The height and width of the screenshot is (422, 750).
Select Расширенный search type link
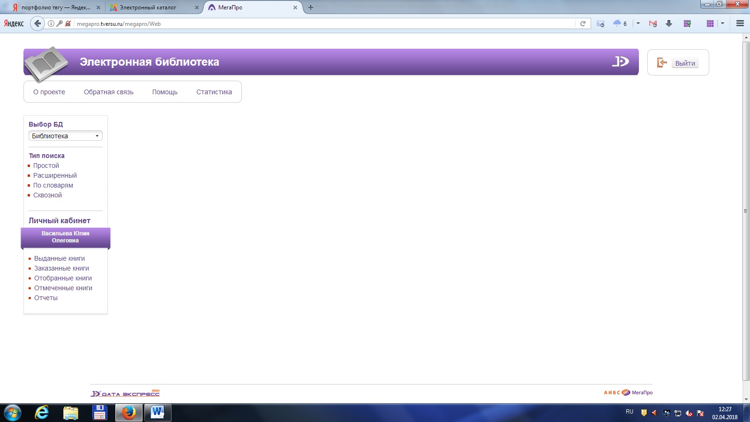55,175
